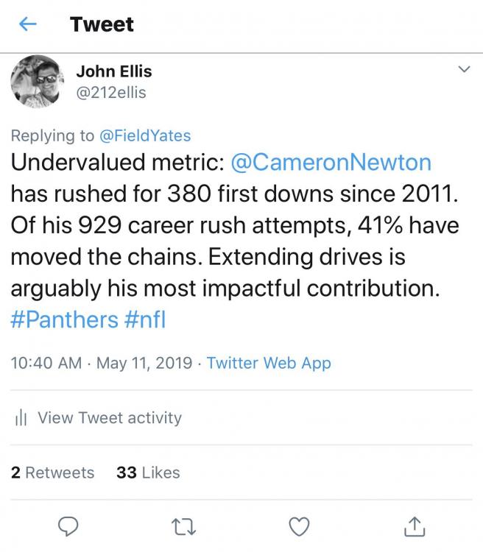Image resolution: width=483 pixels, height=552 pixels.
Task: Show the 33 Likes list
Action: pos(148,473)
